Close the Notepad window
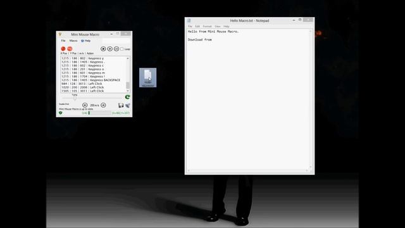405x228 pixels. (x=308, y=20)
